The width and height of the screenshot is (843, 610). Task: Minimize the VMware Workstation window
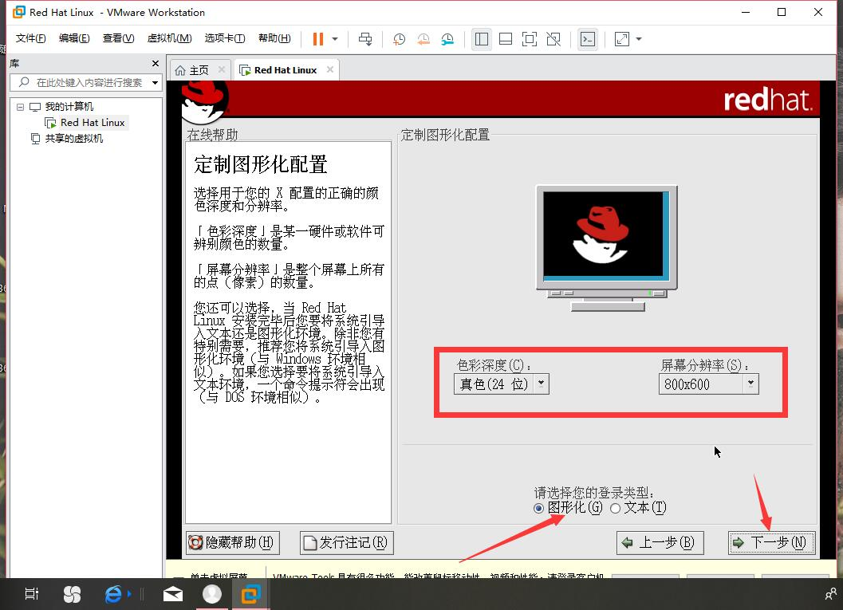(746, 12)
